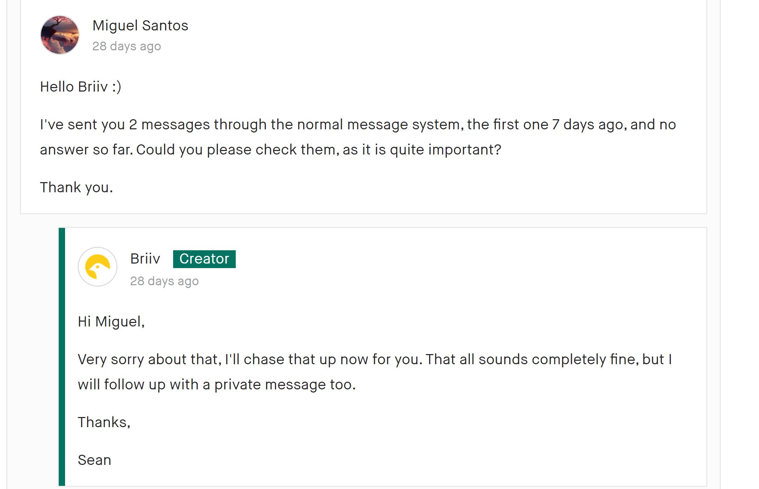
Task: Click the 'Hi Miguel,' reply greeting
Action: coord(111,322)
